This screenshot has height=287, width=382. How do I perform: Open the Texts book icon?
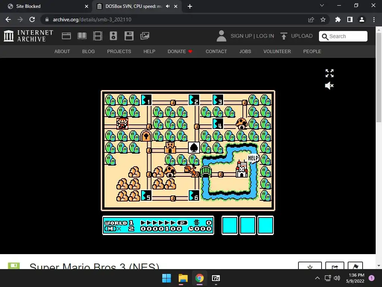pyautogui.click(x=82, y=36)
